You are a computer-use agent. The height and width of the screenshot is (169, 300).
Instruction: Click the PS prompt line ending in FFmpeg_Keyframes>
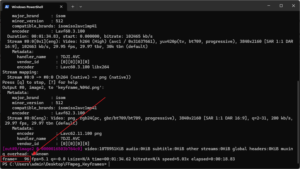coord(55,164)
